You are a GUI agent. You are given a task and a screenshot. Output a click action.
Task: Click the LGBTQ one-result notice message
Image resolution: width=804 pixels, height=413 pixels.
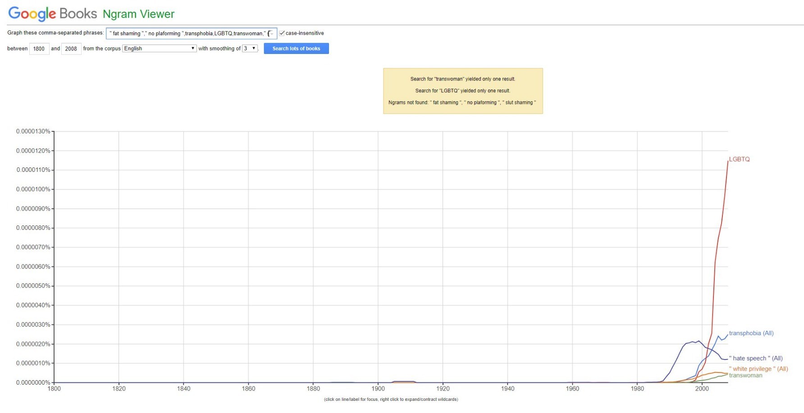462,91
